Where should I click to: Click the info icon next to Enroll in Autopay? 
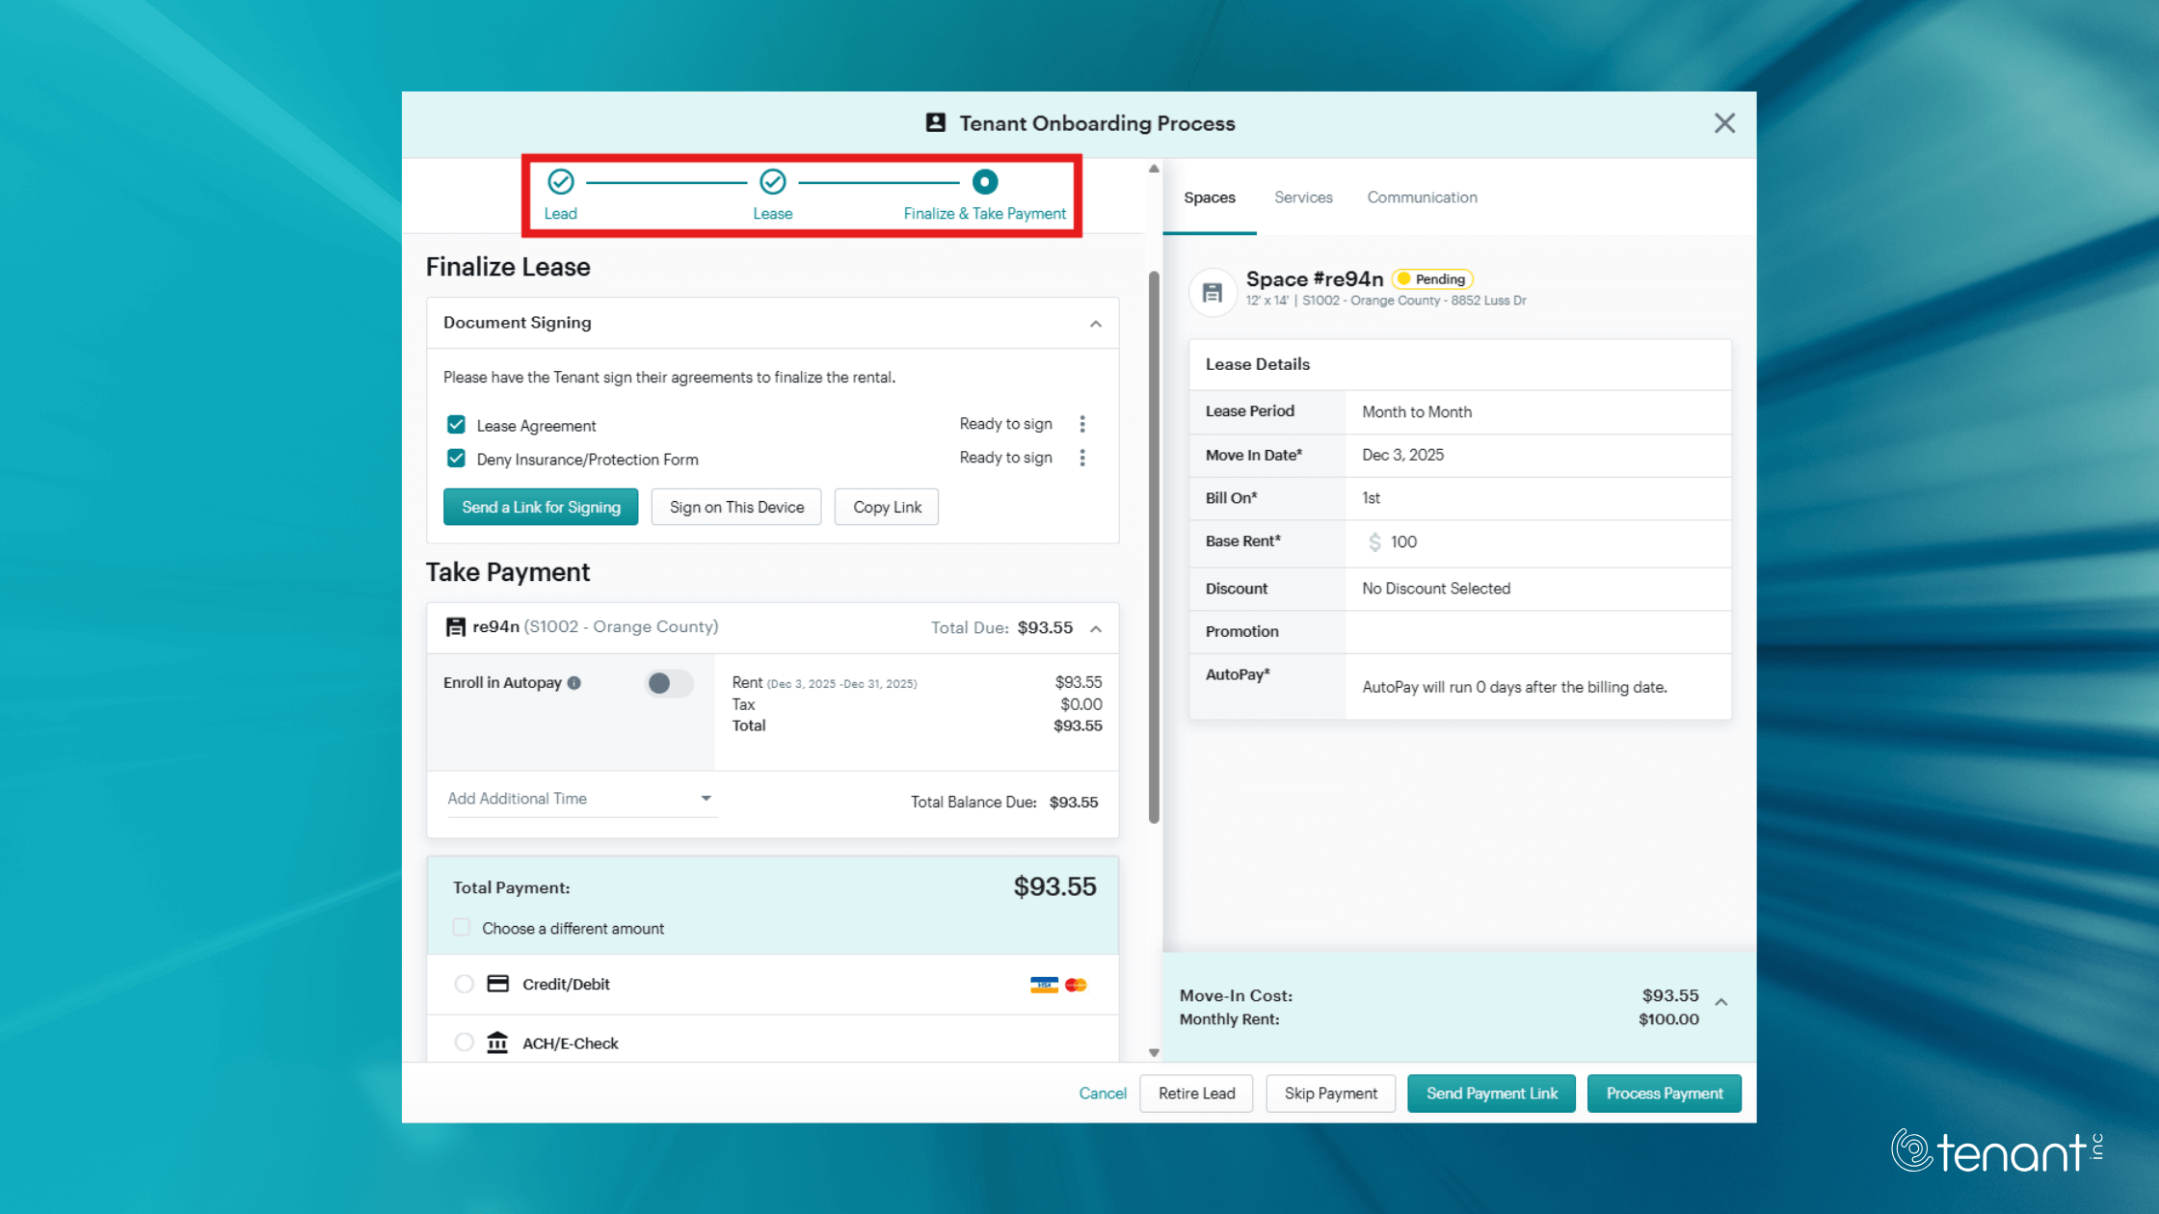pyautogui.click(x=573, y=682)
